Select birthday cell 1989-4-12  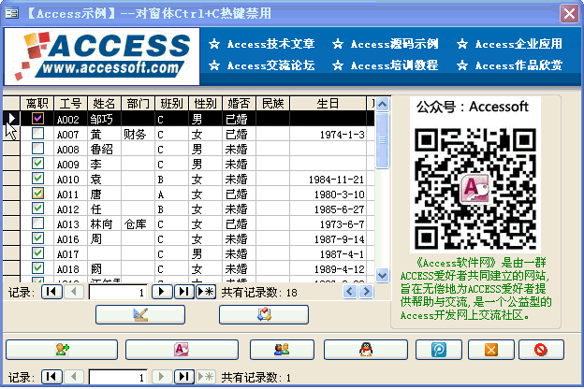[328, 268]
